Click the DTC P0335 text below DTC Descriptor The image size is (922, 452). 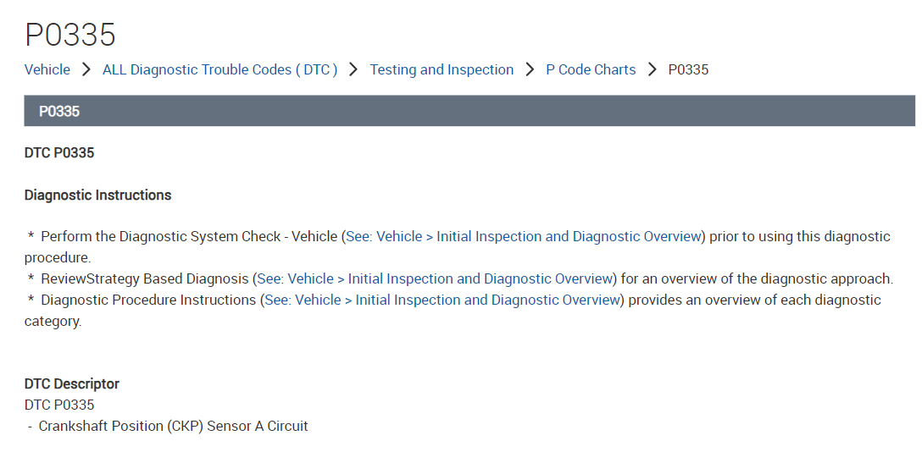59,405
